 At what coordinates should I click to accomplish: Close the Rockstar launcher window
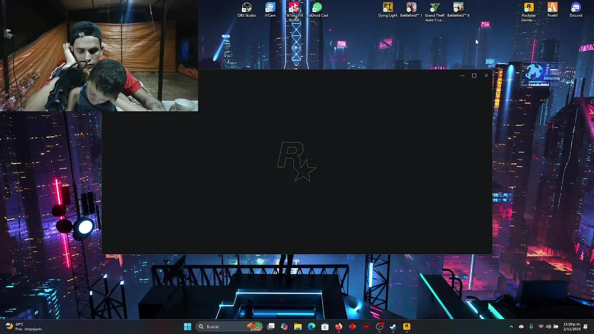pos(486,76)
